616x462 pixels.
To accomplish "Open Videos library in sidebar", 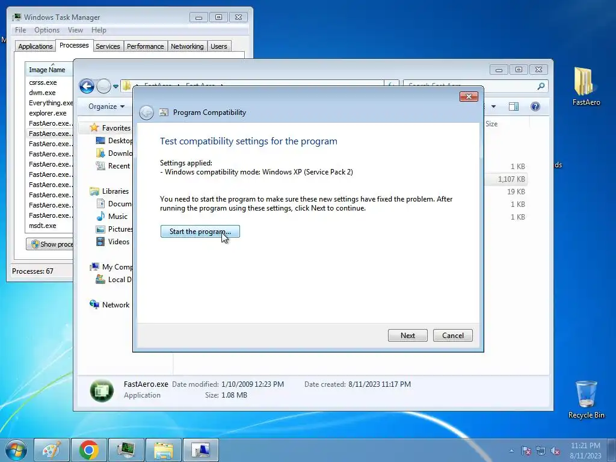I will (112, 241).
